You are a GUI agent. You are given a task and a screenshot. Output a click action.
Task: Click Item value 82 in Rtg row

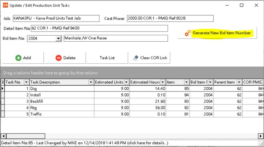tap(178, 108)
